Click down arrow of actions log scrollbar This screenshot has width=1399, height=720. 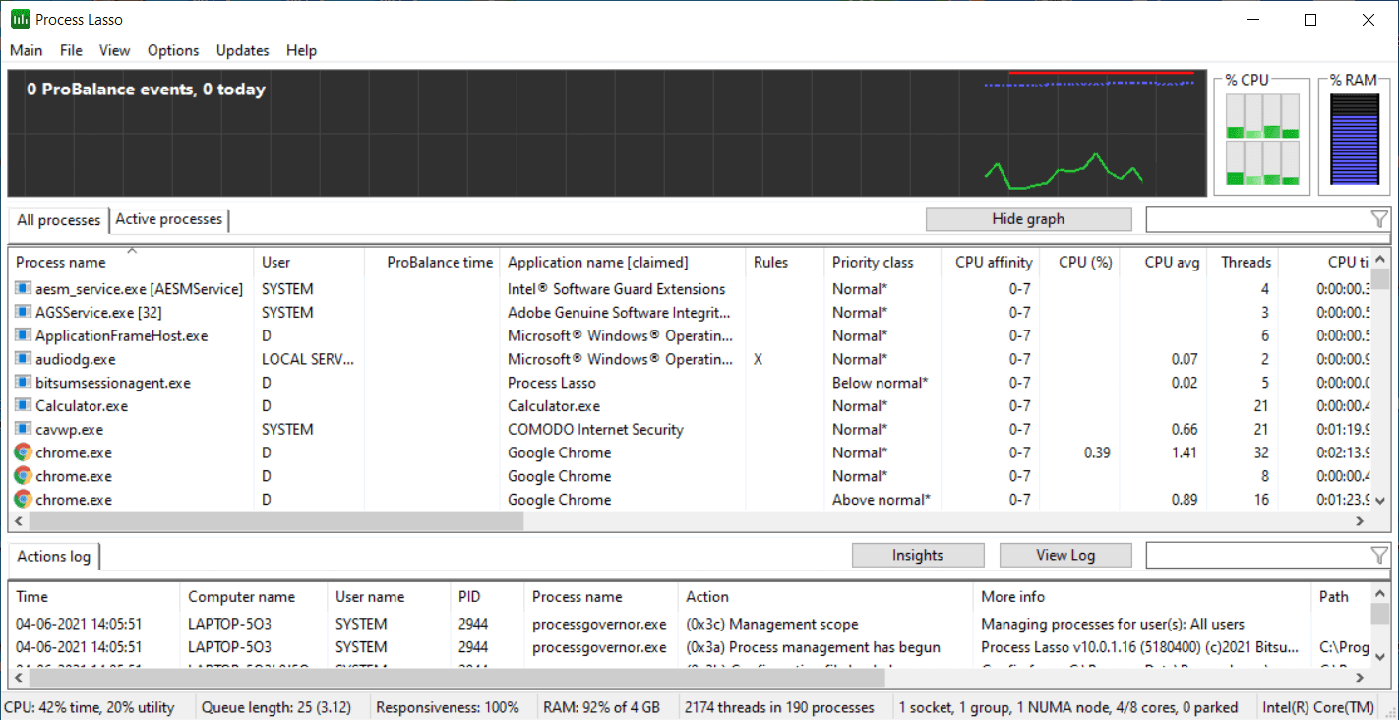tap(1381, 657)
